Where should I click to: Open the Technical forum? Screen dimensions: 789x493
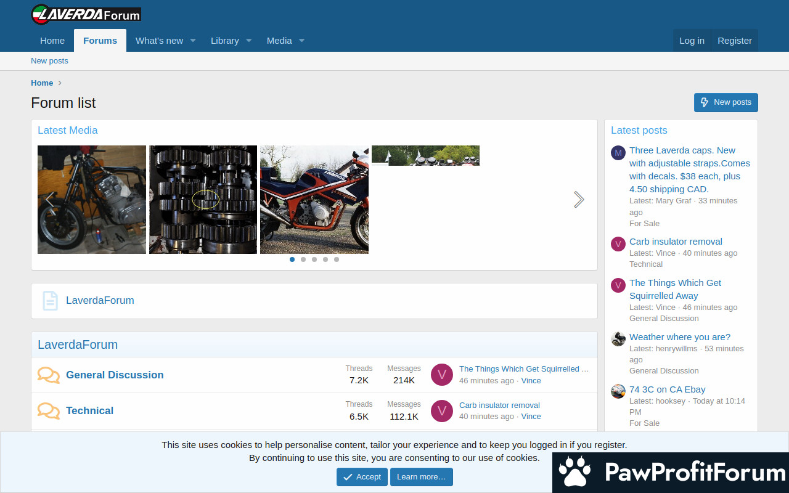pos(90,410)
